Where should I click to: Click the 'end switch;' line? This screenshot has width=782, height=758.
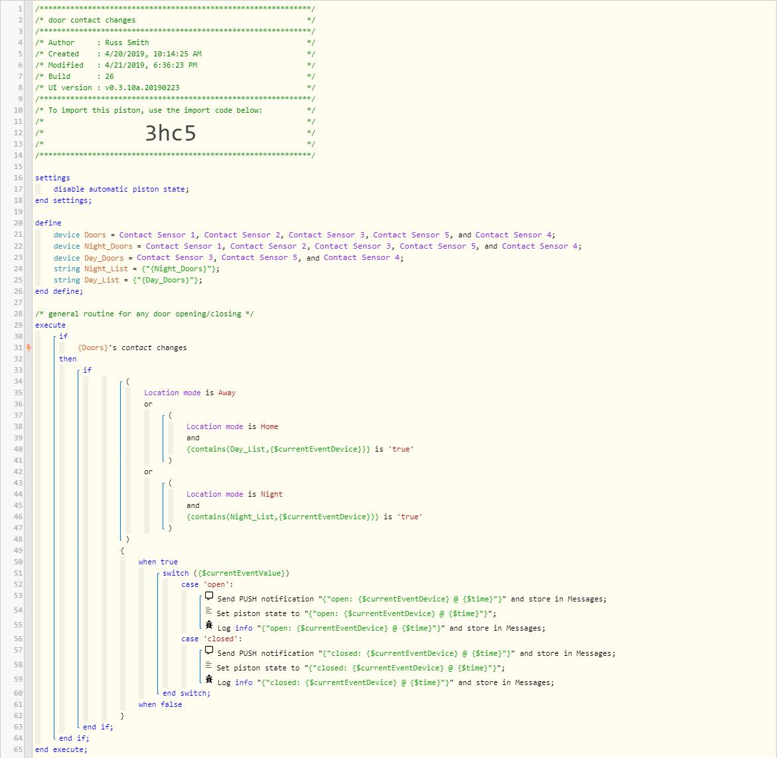(x=187, y=693)
